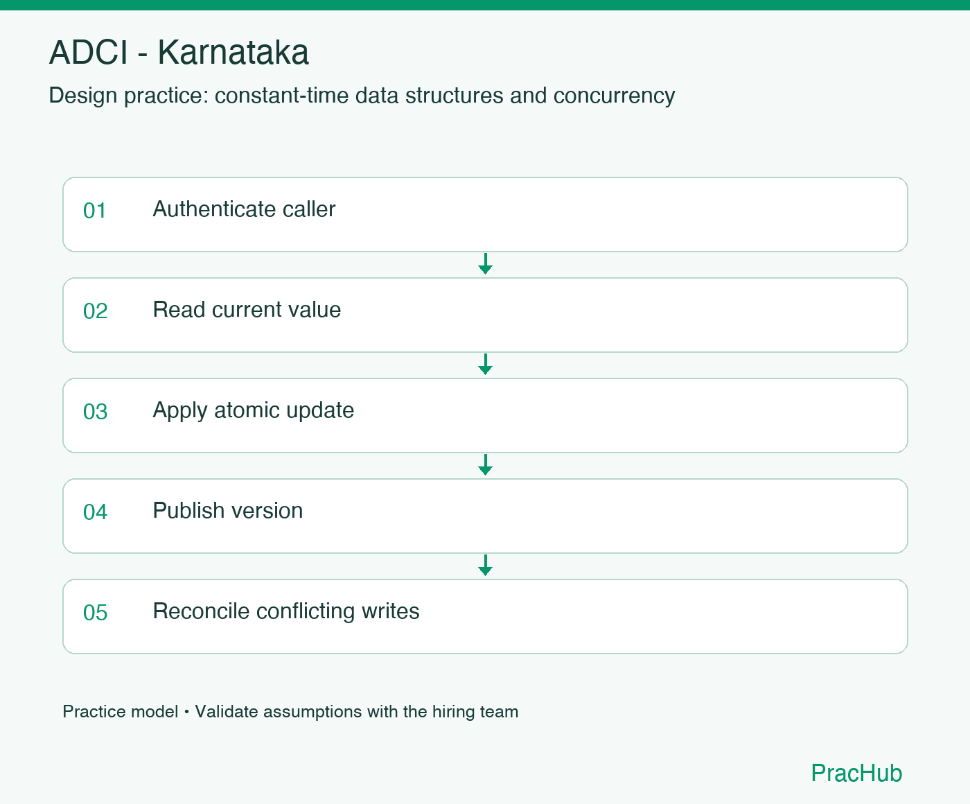Click the arrow between steps 03 and 04

click(x=485, y=465)
